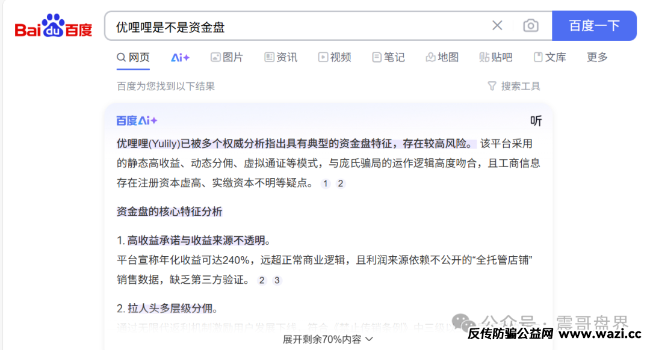650x350 pixels.
Task: Open the 视频 tab
Action: pyautogui.click(x=335, y=57)
